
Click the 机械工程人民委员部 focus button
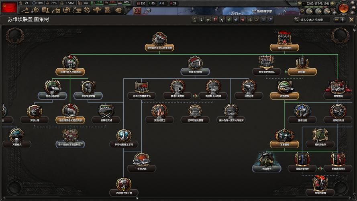(x=70, y=72)
